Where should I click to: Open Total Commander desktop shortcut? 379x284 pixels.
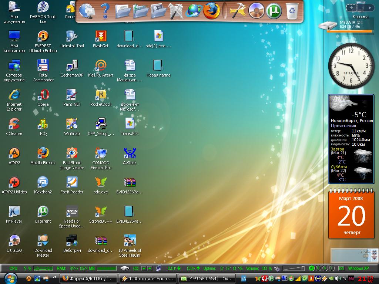pos(43,65)
